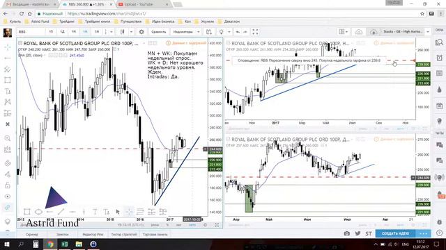446x250 pixels.
Task: Toggle авто scale on the main chart
Action: (x=192, y=225)
